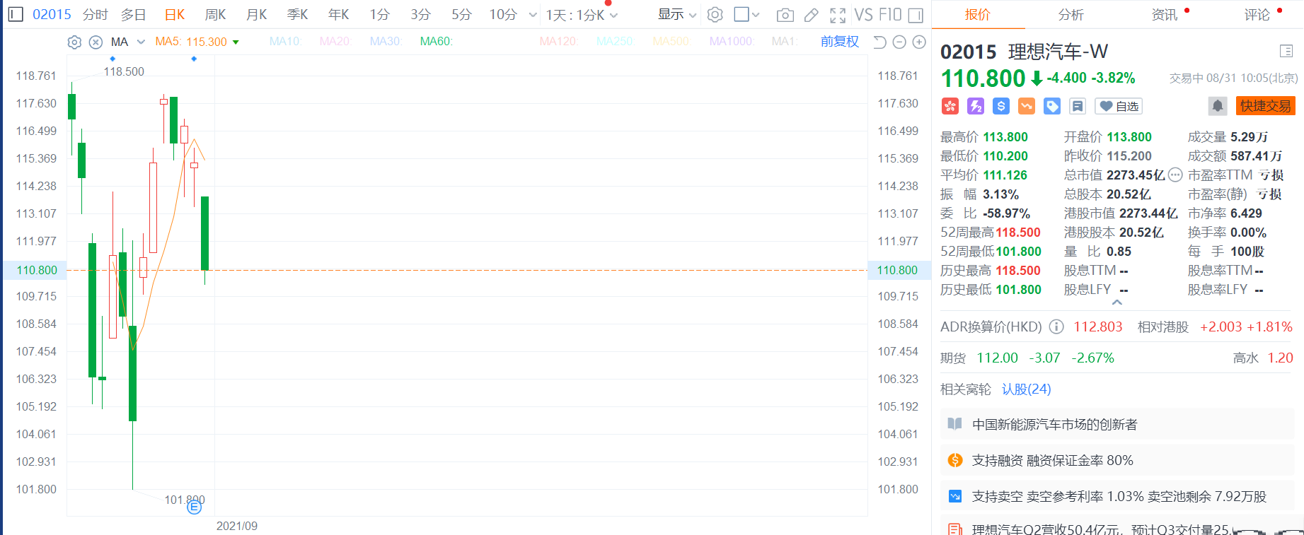Open the 资讯 news tab

tap(1164, 15)
